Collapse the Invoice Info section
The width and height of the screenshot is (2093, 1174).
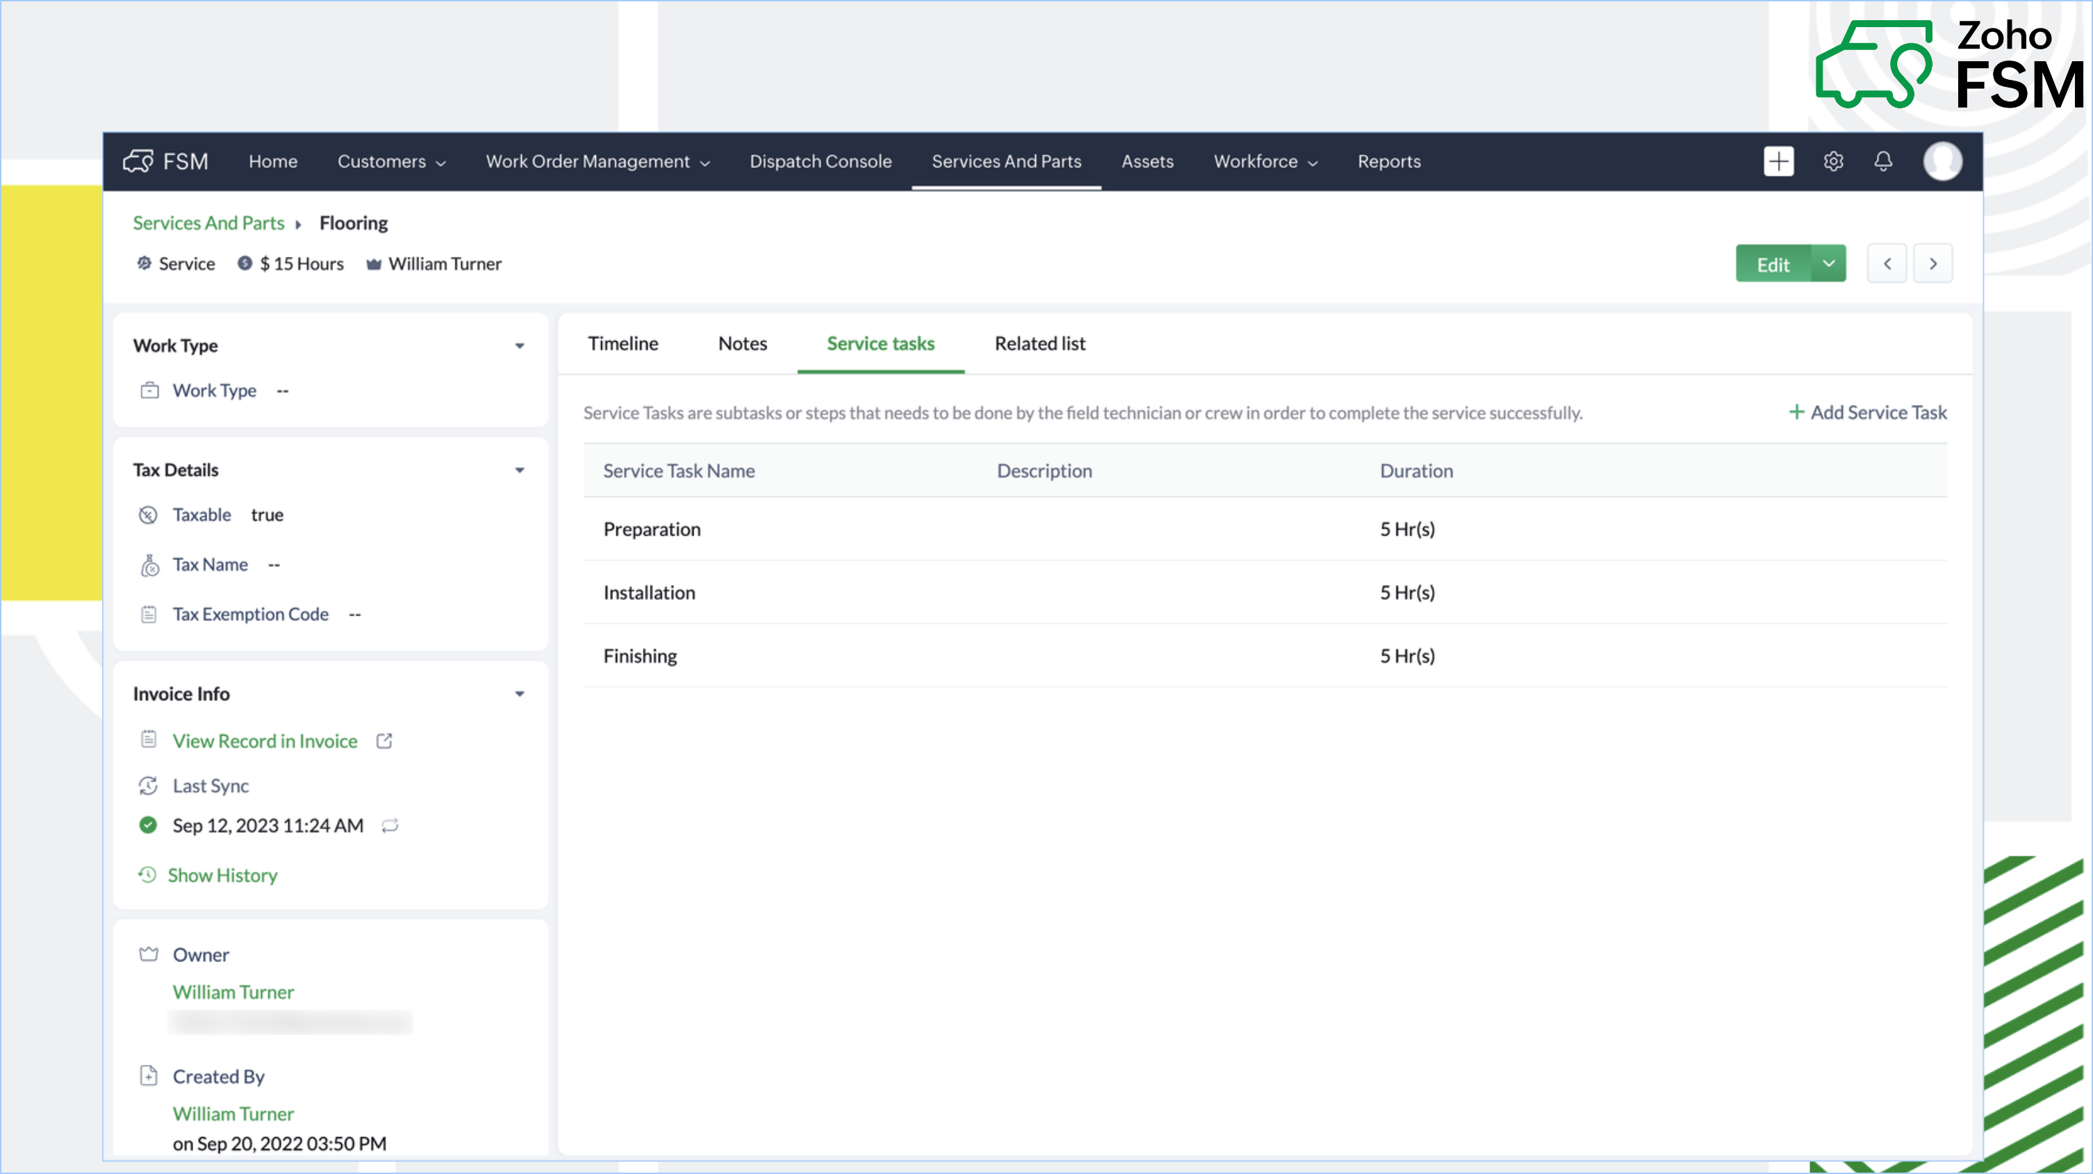[x=519, y=694]
